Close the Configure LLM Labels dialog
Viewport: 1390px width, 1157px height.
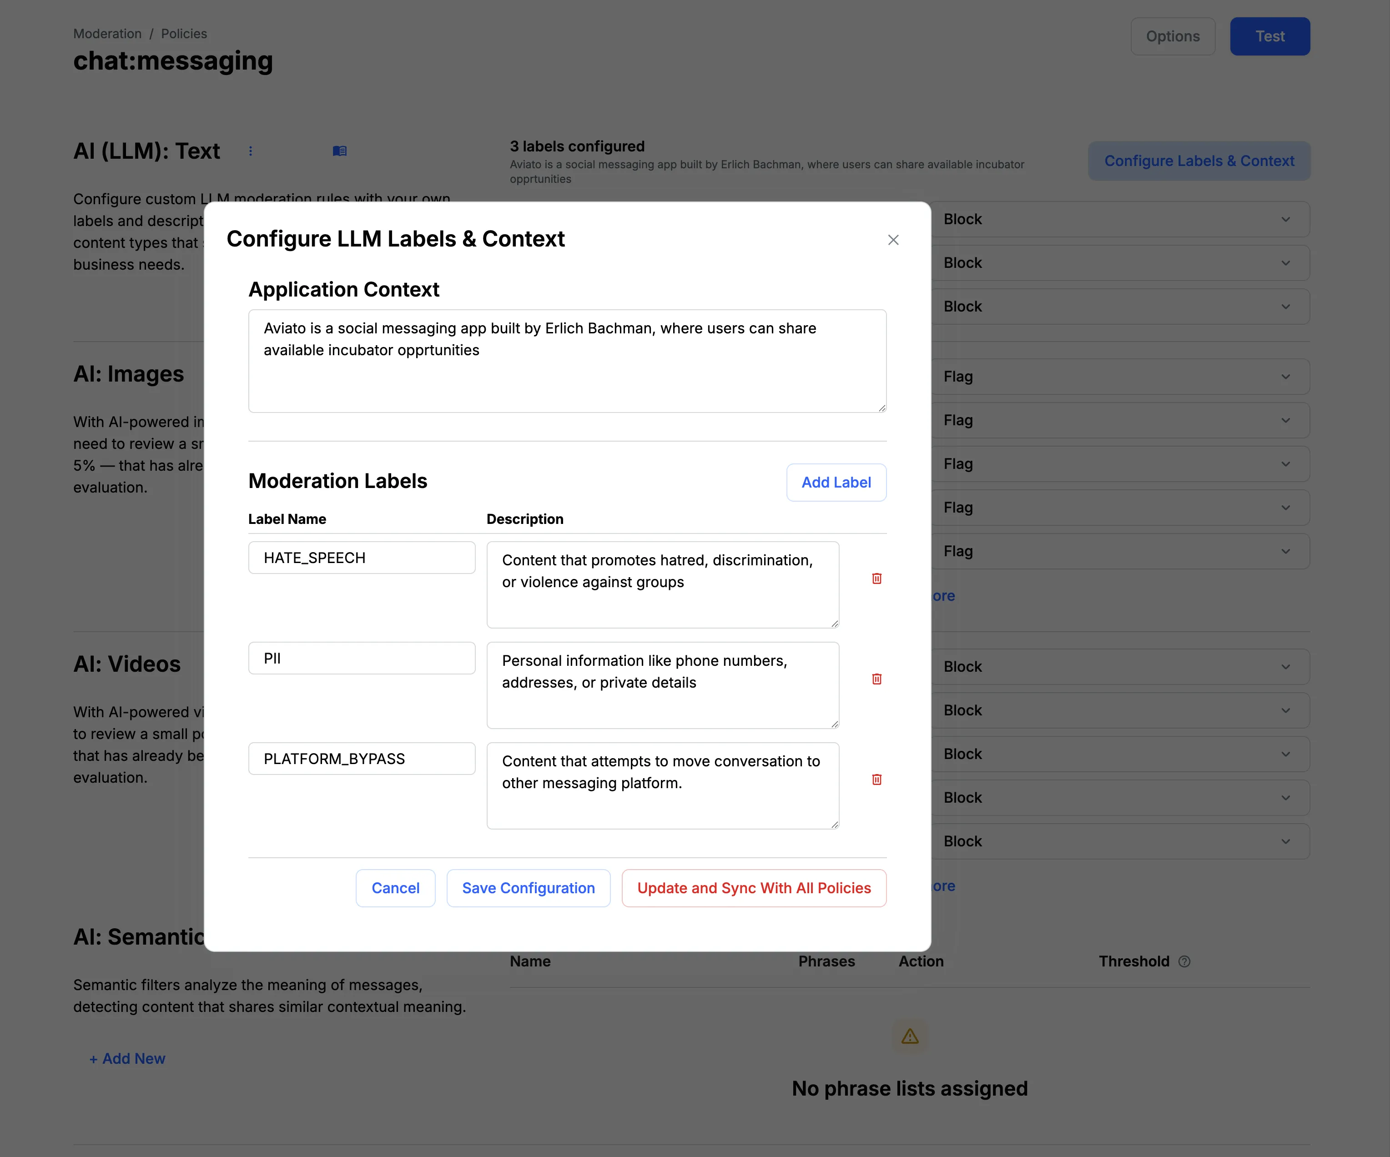pos(893,240)
